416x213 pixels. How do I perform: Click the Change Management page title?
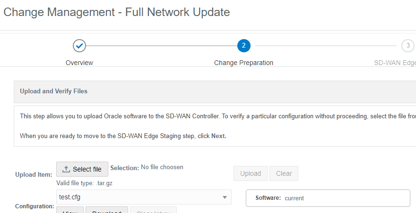click(x=116, y=12)
